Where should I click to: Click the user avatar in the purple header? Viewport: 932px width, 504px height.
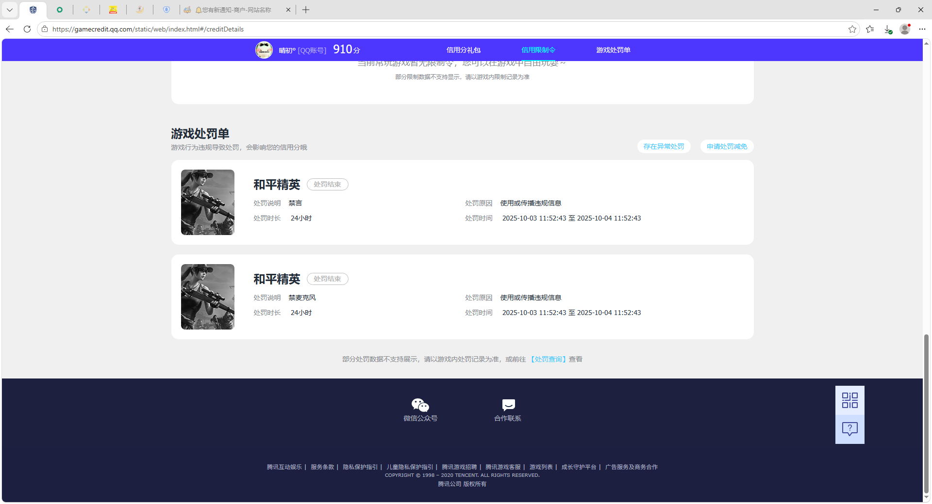tap(264, 50)
